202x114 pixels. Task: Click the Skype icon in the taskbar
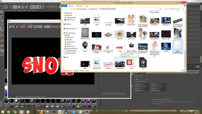point(74,112)
